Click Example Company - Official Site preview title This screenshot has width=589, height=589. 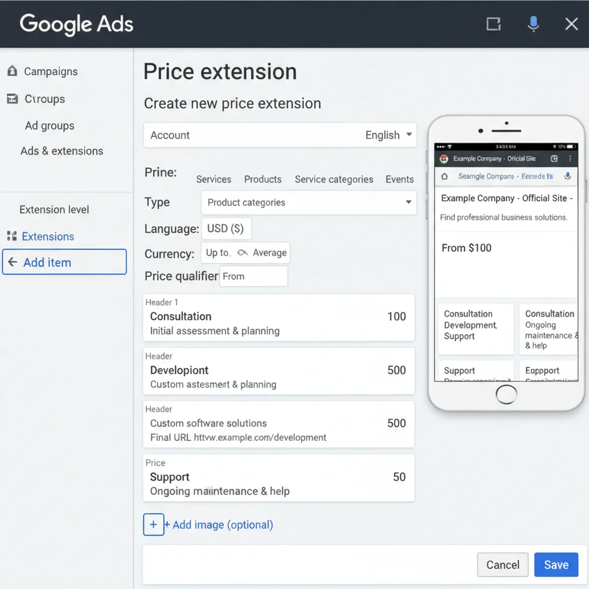click(506, 198)
